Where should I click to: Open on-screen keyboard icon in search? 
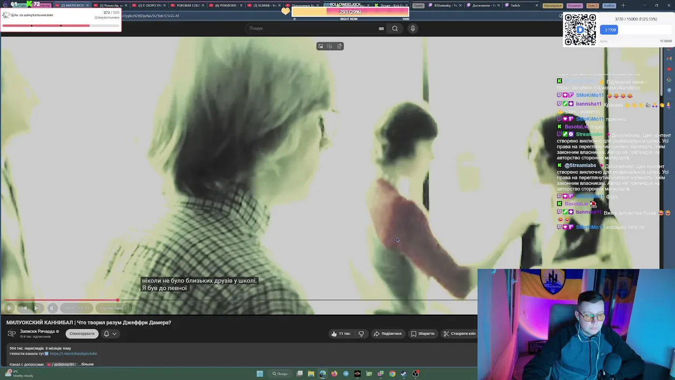tap(381, 28)
